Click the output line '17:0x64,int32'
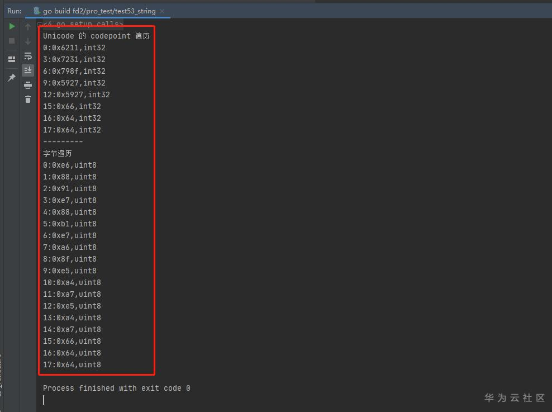This screenshot has height=412, width=552. [72, 130]
